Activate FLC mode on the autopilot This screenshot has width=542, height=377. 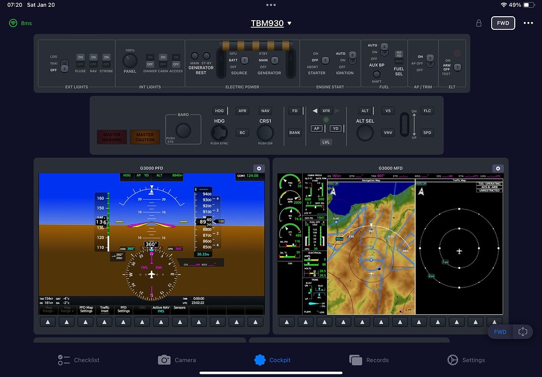[x=427, y=110]
